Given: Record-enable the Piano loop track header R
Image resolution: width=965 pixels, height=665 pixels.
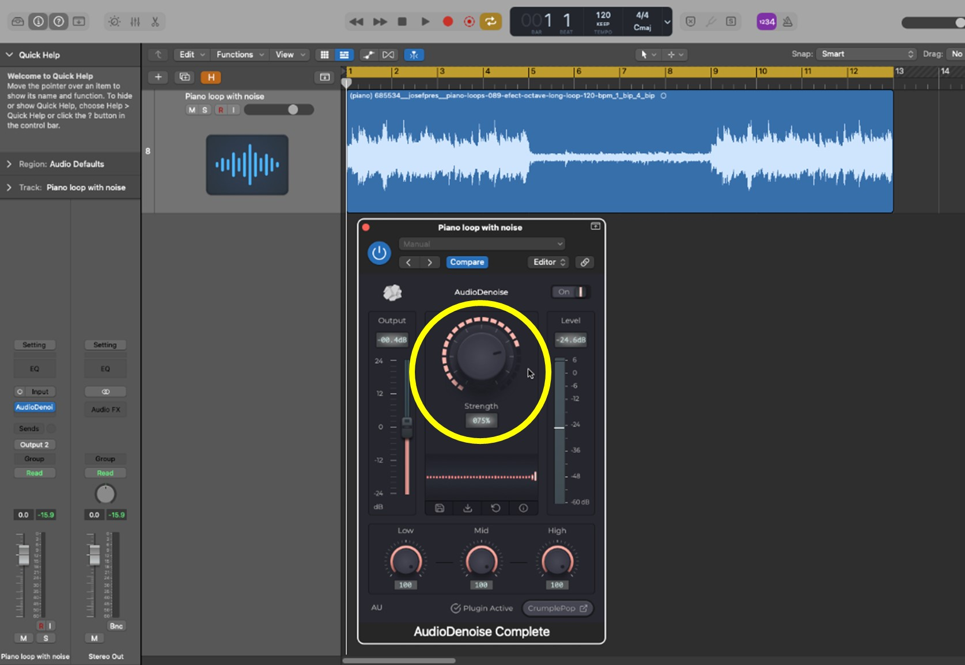Looking at the screenshot, I should click(221, 110).
